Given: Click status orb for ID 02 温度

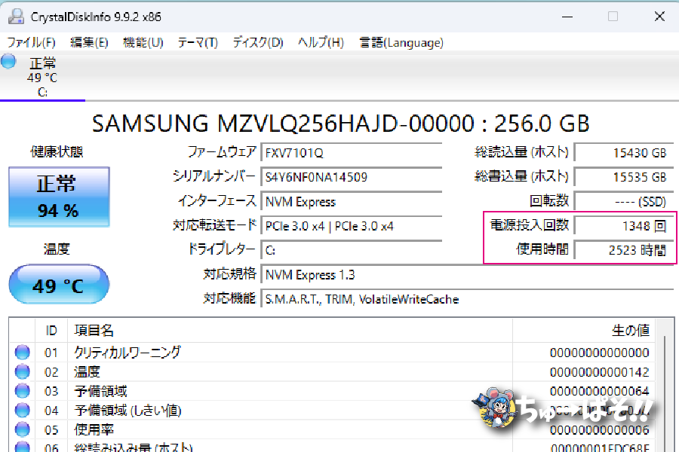Looking at the screenshot, I should 22,371.
